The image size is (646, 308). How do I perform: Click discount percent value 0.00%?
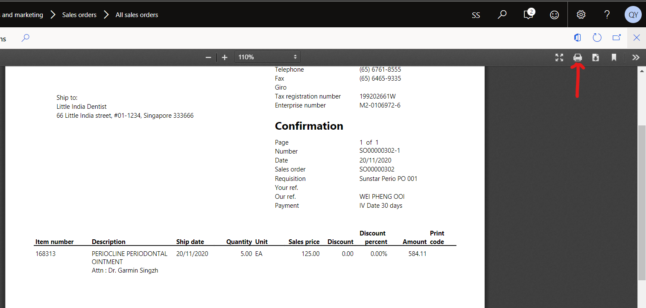point(379,254)
